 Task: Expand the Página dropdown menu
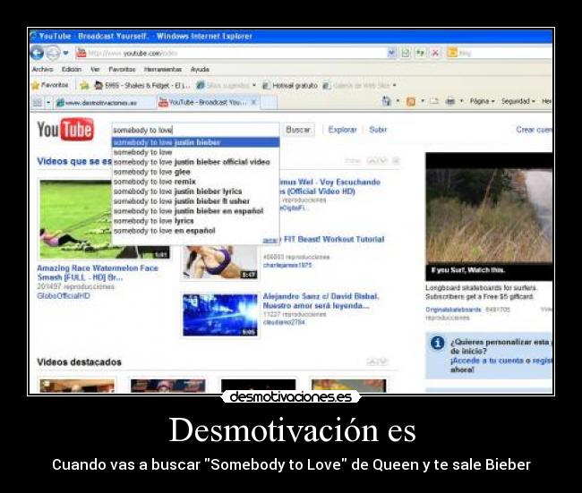pyautogui.click(x=482, y=101)
